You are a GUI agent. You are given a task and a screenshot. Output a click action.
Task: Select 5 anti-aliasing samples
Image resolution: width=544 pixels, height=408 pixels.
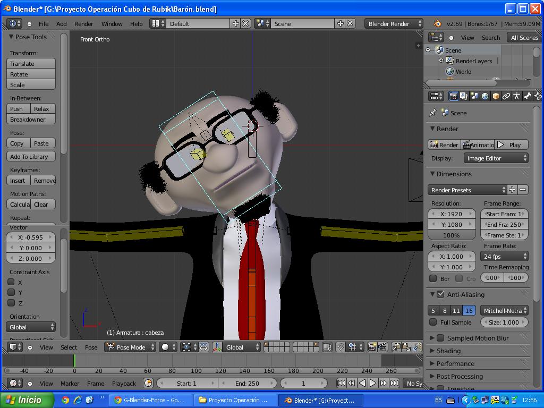tap(433, 310)
